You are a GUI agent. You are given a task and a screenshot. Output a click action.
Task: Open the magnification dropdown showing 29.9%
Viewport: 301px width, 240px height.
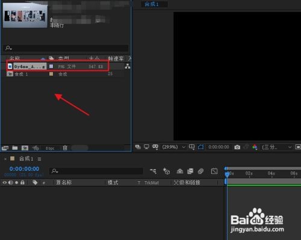click(174, 147)
